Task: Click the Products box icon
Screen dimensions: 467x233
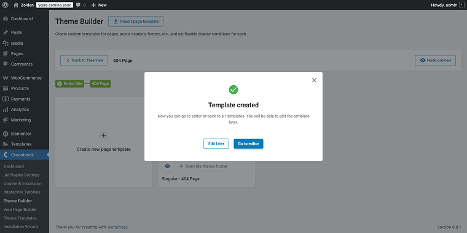Action: (x=6, y=88)
